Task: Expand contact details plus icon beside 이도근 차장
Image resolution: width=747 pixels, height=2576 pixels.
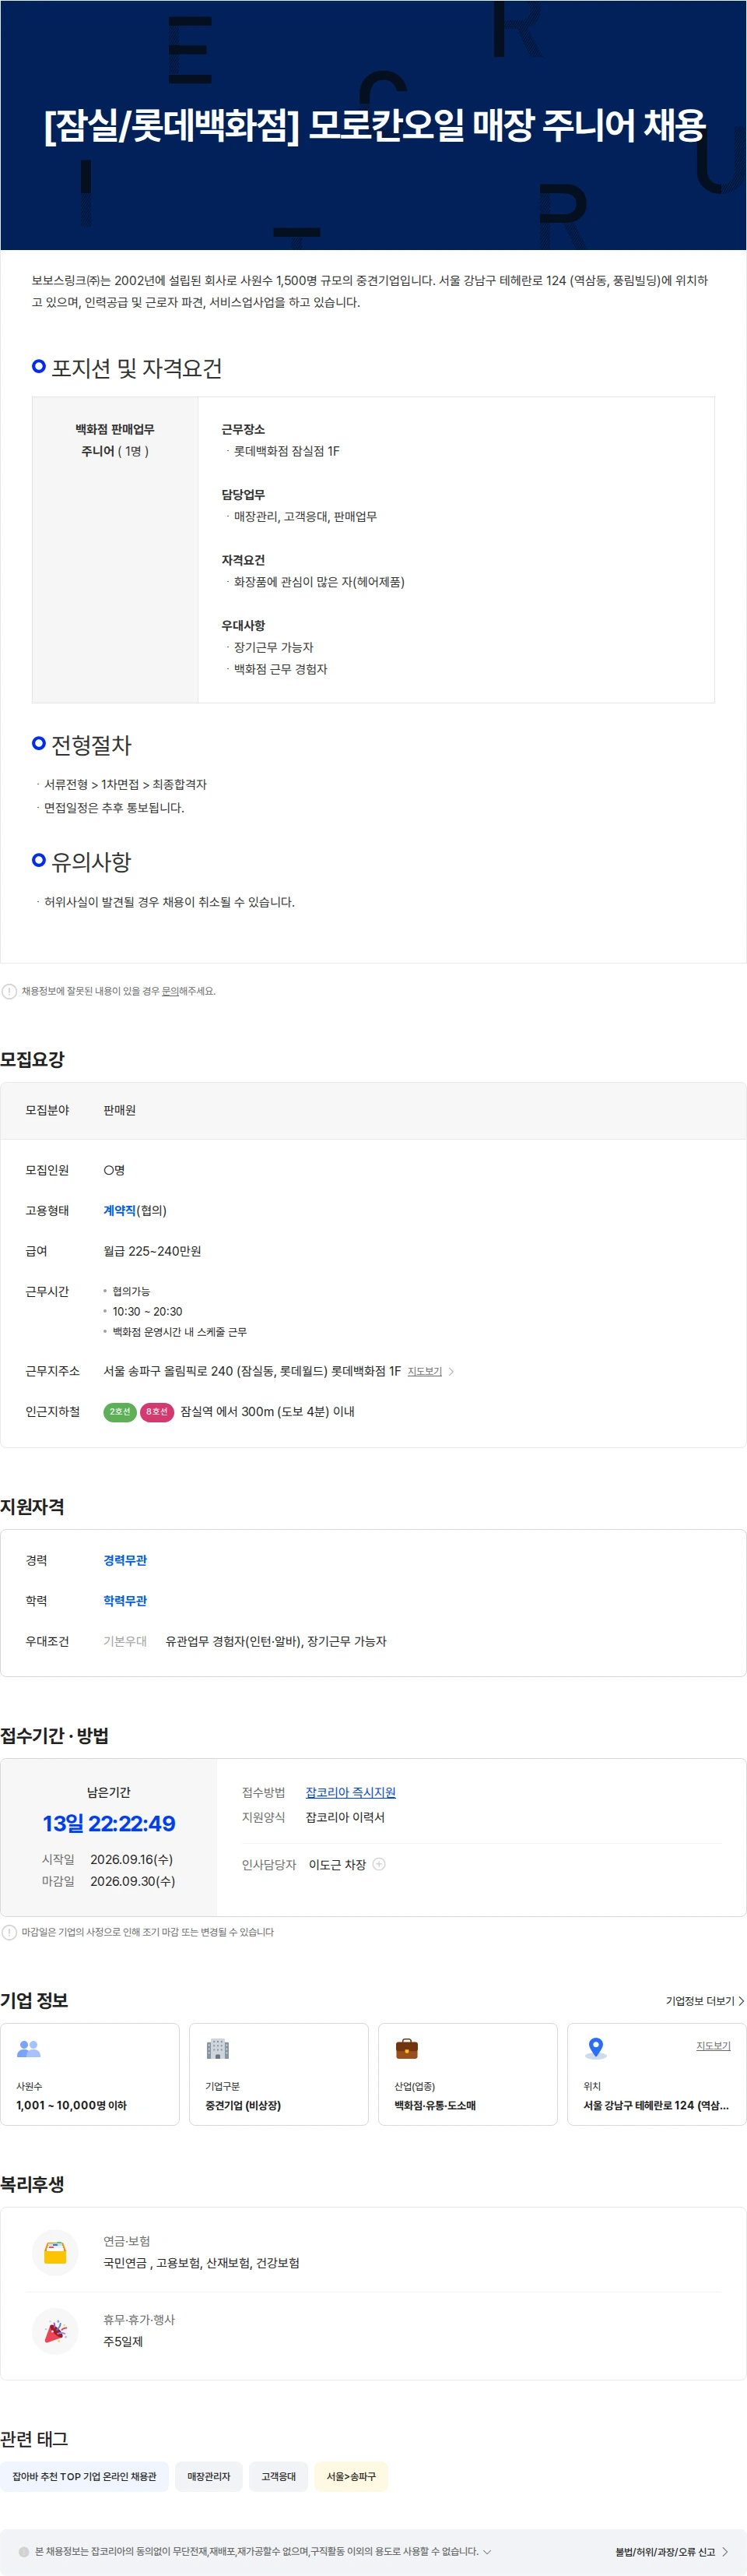Action: [x=380, y=1864]
